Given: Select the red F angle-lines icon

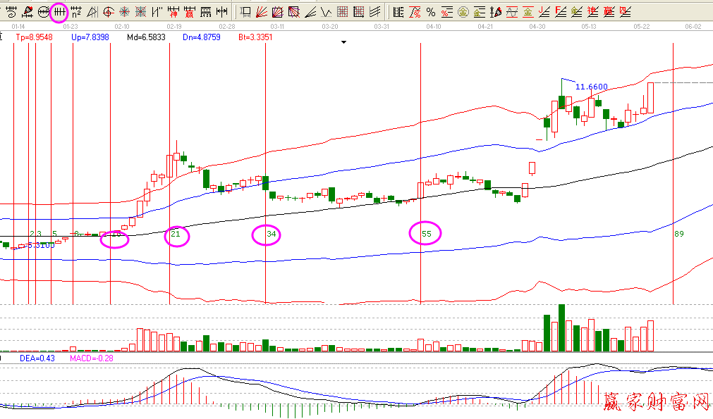Looking at the screenshot, I should (560, 11).
